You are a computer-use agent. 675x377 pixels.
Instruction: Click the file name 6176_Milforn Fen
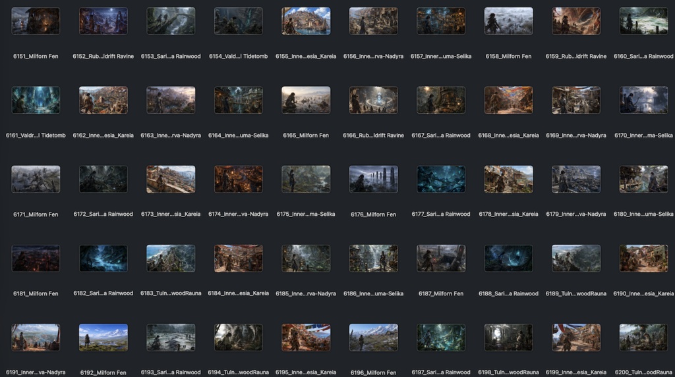373,214
